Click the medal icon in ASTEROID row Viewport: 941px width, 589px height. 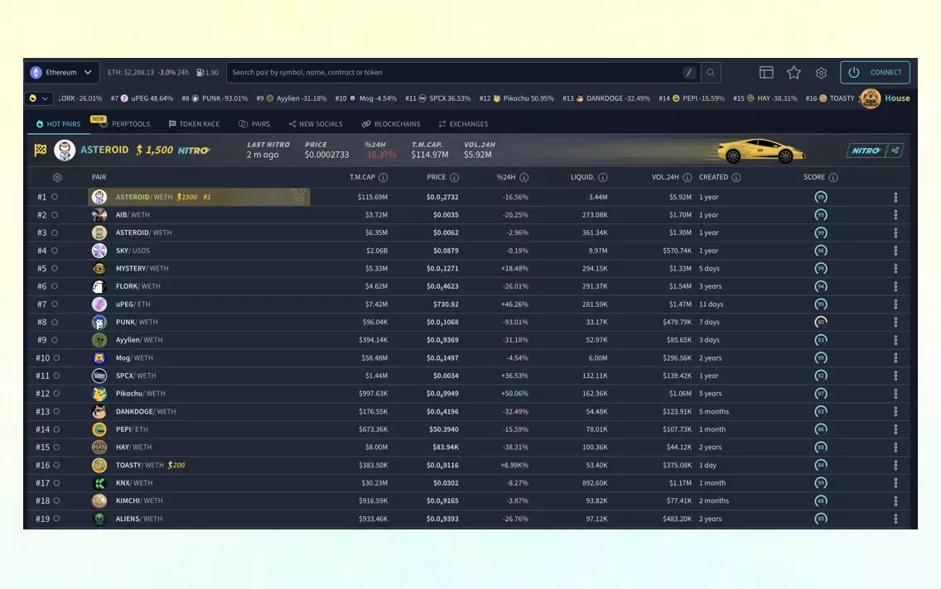pos(298,196)
